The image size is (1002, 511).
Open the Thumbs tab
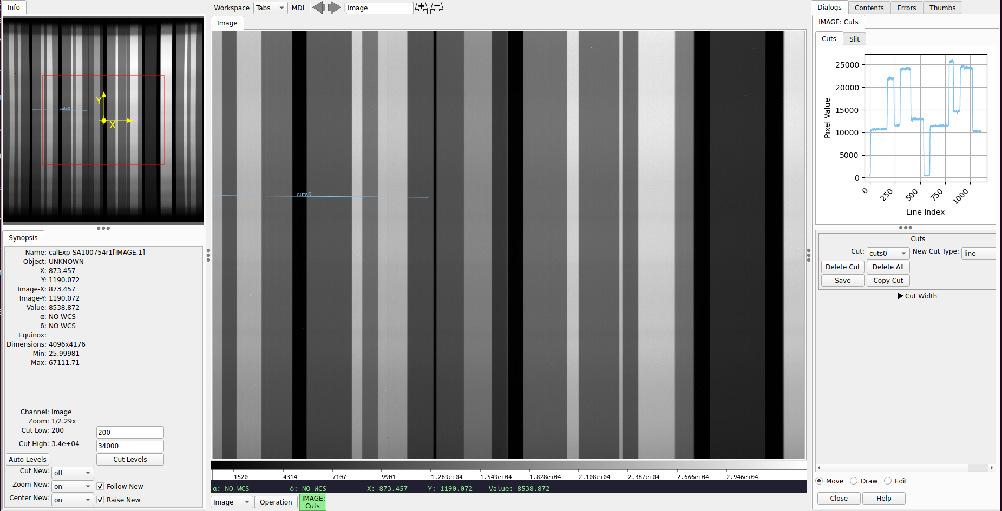(942, 8)
